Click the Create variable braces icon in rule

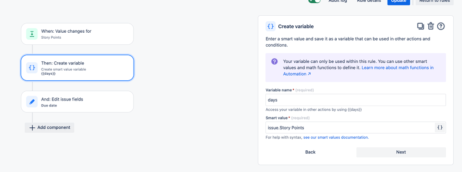click(32, 68)
